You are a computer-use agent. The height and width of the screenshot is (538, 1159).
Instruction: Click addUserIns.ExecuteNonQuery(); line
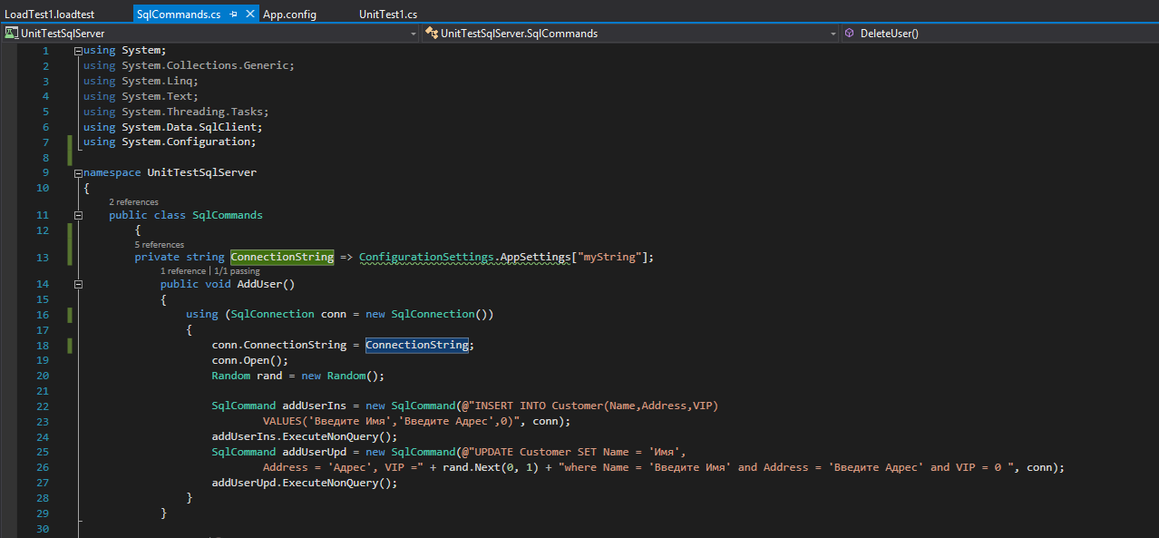click(305, 436)
